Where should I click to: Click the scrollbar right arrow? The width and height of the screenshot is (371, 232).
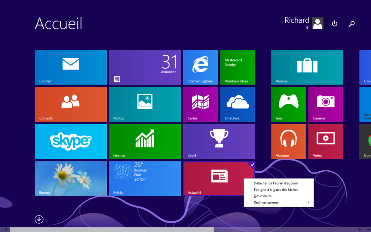(360, 230)
